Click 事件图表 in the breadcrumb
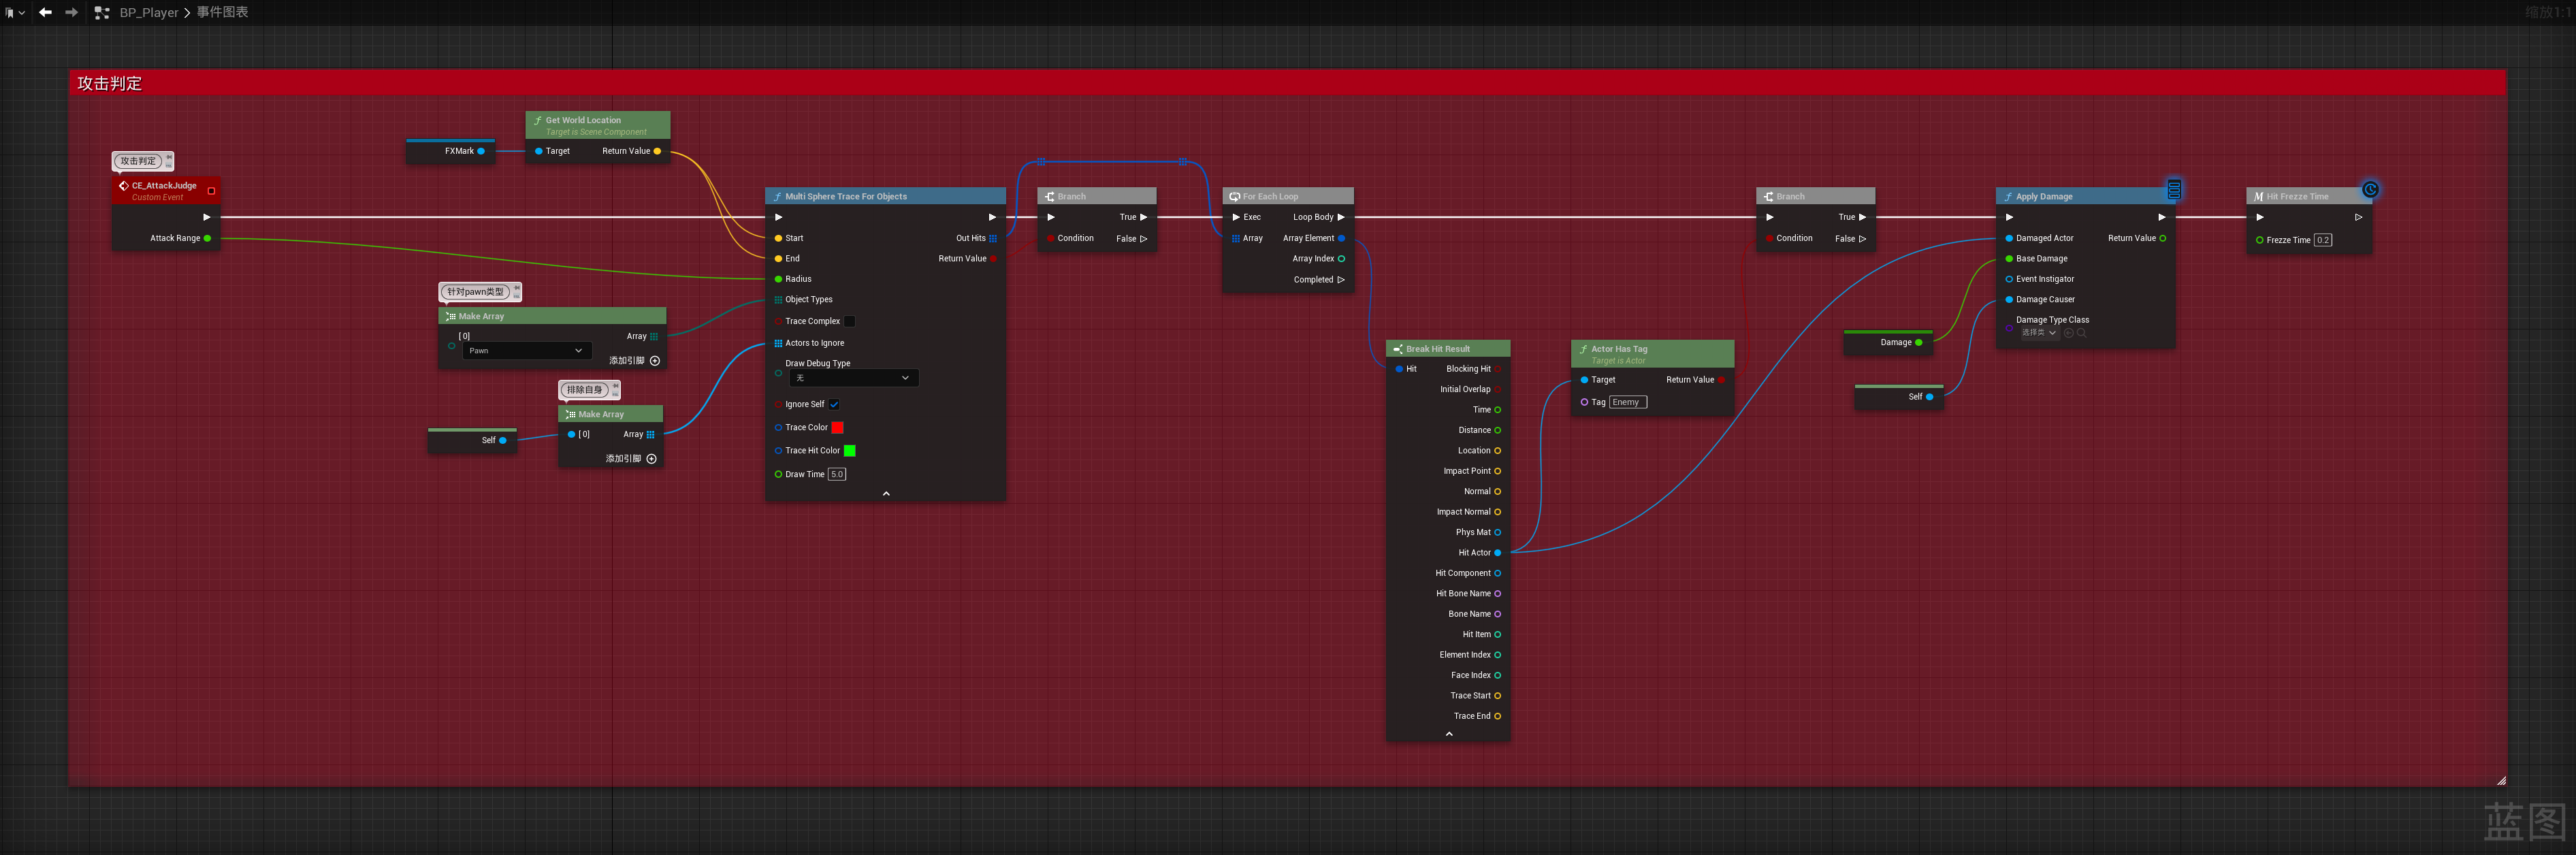 click(222, 12)
